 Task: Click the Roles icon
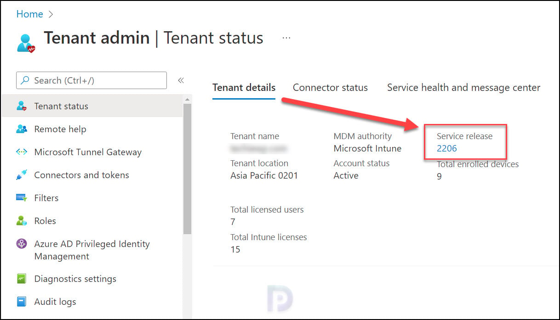(22, 221)
